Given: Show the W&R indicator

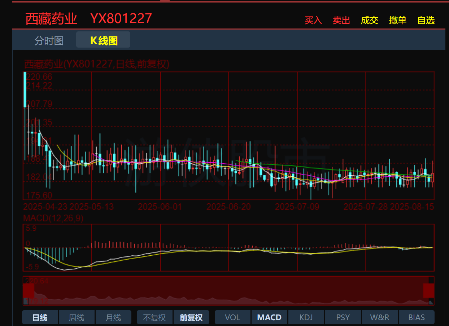Looking at the screenshot, I should pyautogui.click(x=380, y=317).
